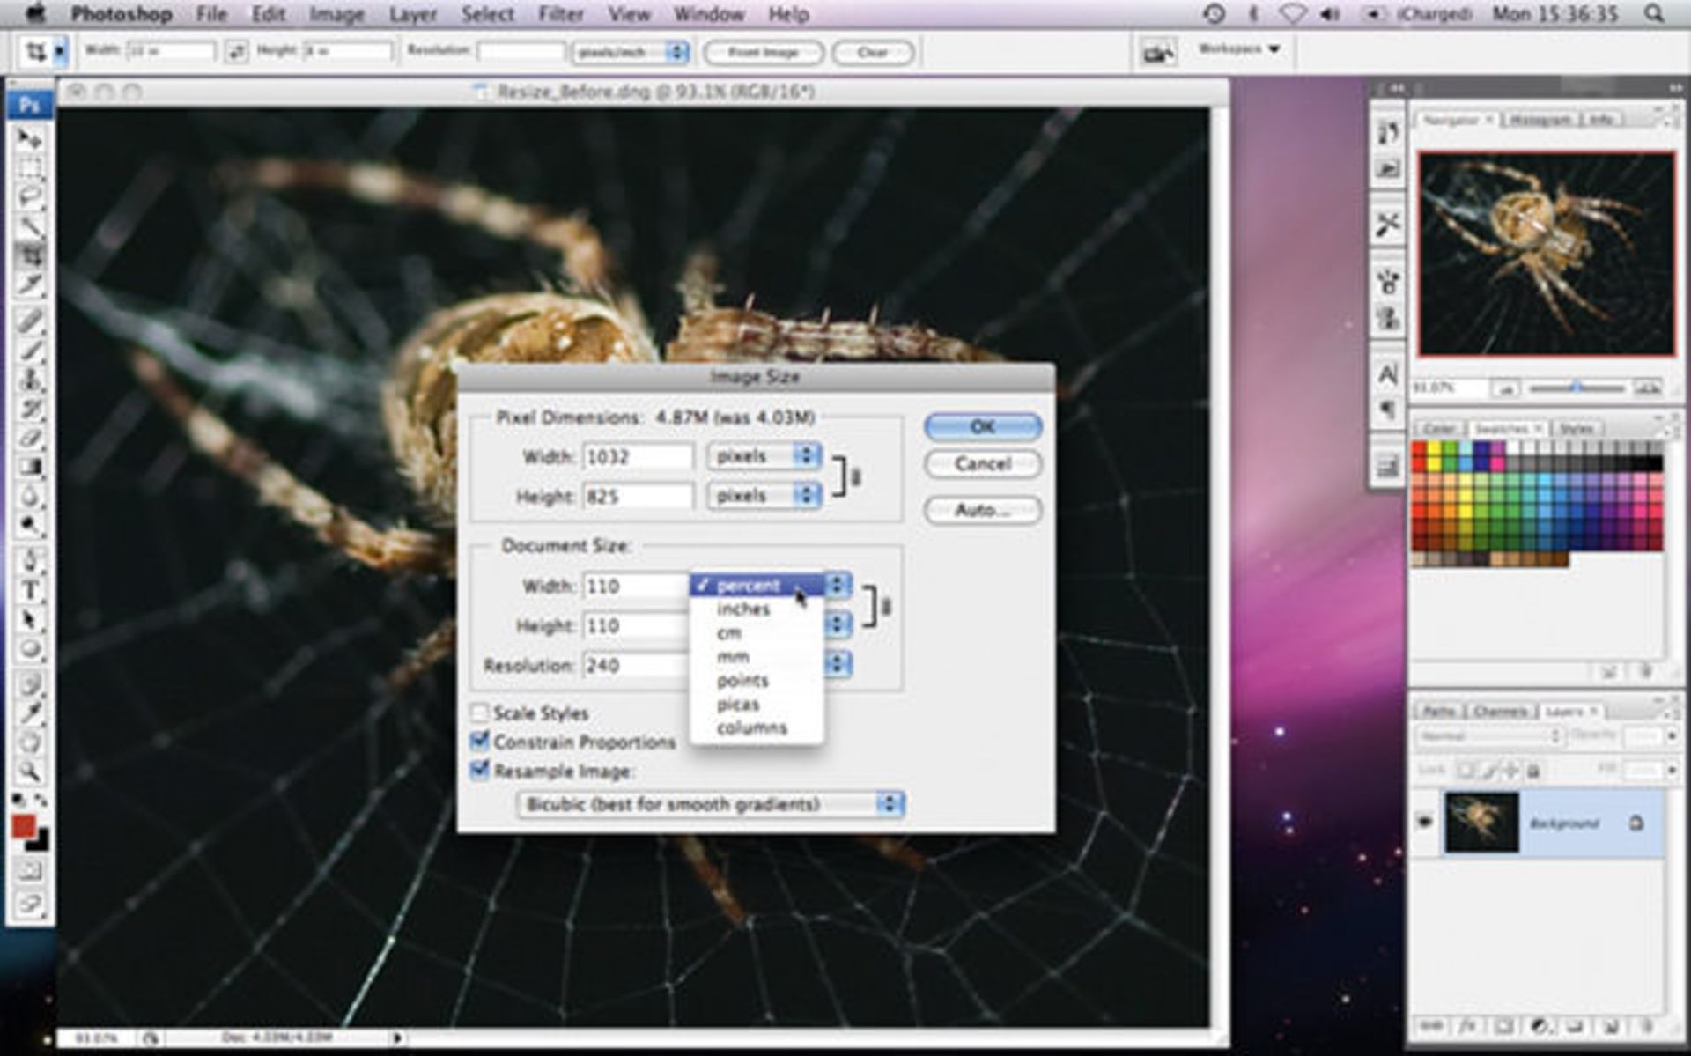
Task: Select the Path Selection tool
Action: pyautogui.click(x=30, y=620)
